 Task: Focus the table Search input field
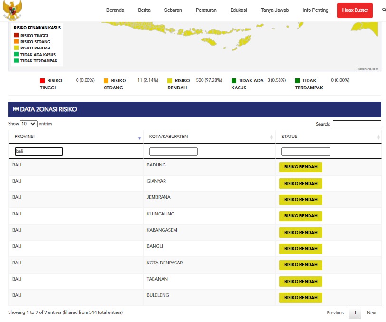[357, 124]
